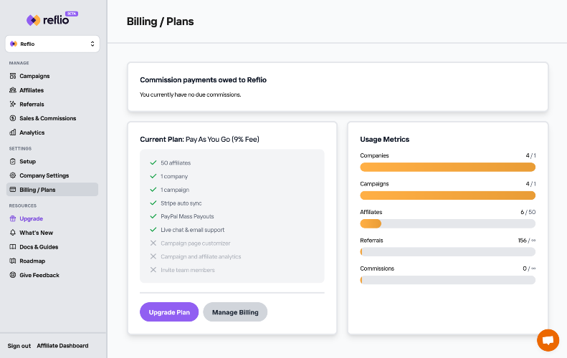Click the Company Settings gear icon
Image resolution: width=567 pixels, height=358 pixels.
(x=13, y=175)
